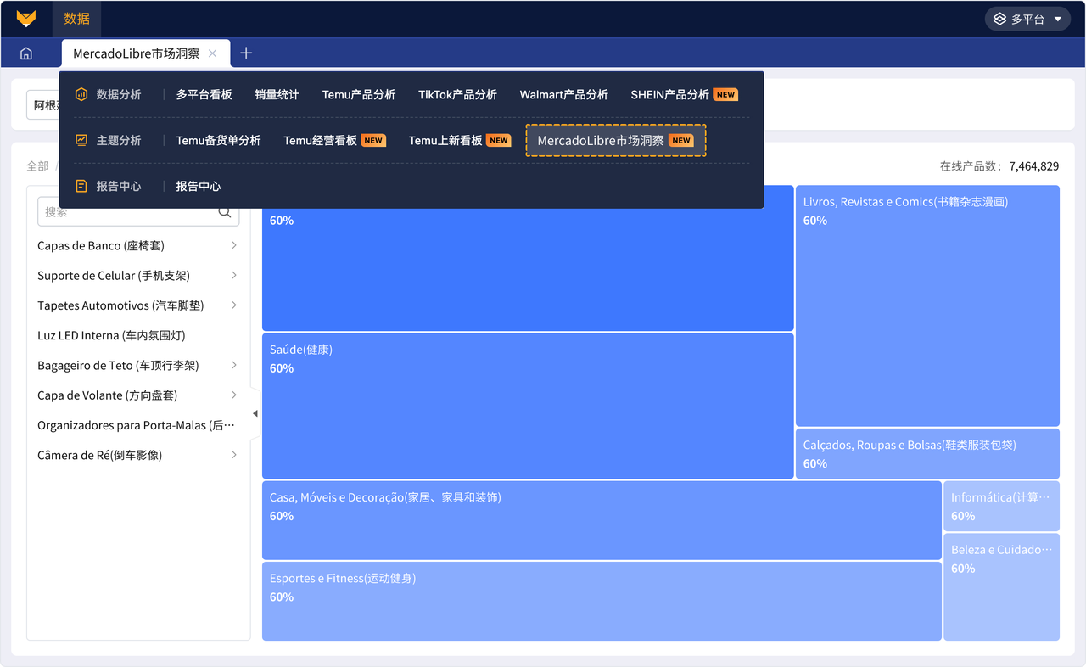
Task: Expand Suporte de Celular (手机支架) category
Action: coord(234,275)
